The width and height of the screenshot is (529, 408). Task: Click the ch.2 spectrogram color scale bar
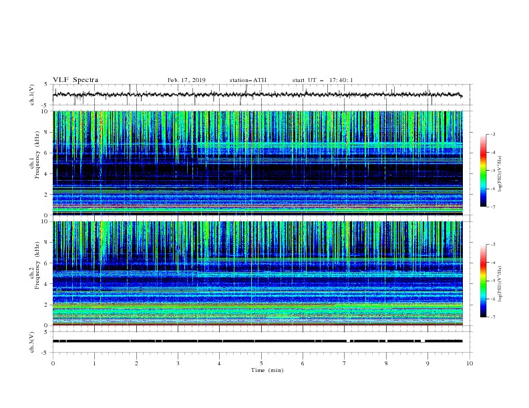click(483, 281)
